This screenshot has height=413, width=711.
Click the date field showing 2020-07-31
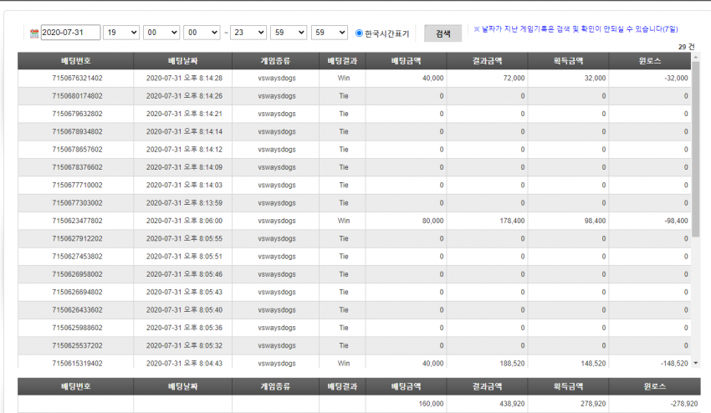[70, 33]
